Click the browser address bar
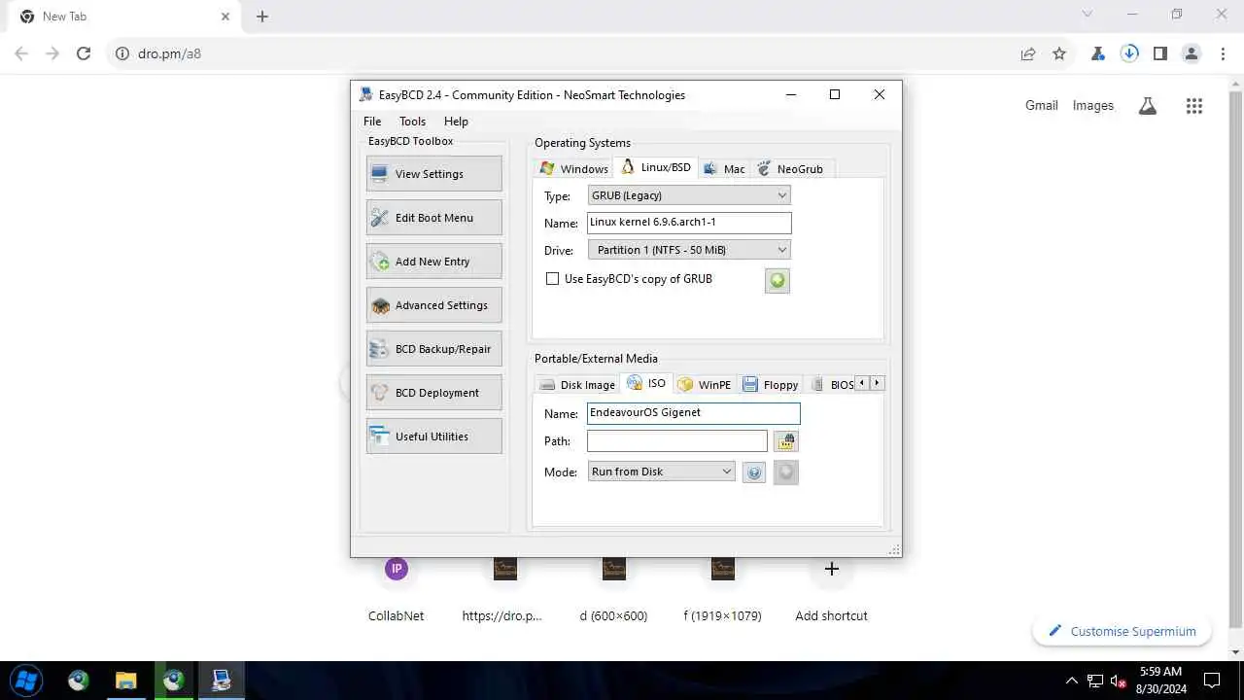Image resolution: width=1244 pixels, height=700 pixels. click(x=564, y=53)
